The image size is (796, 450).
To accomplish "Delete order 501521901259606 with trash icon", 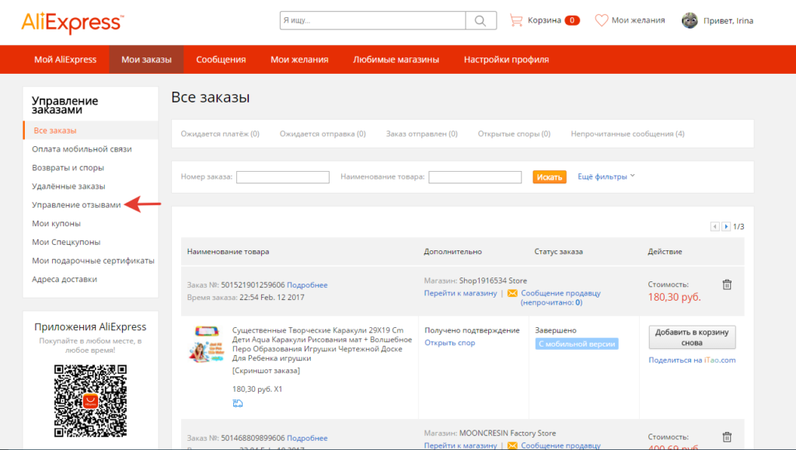I will tap(727, 284).
